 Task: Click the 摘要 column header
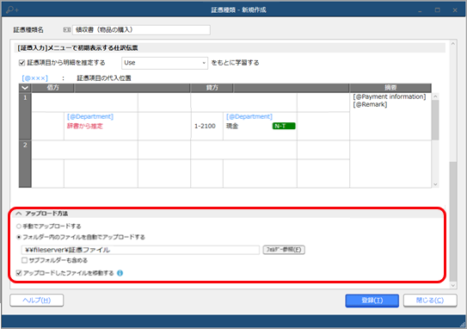(x=390, y=88)
